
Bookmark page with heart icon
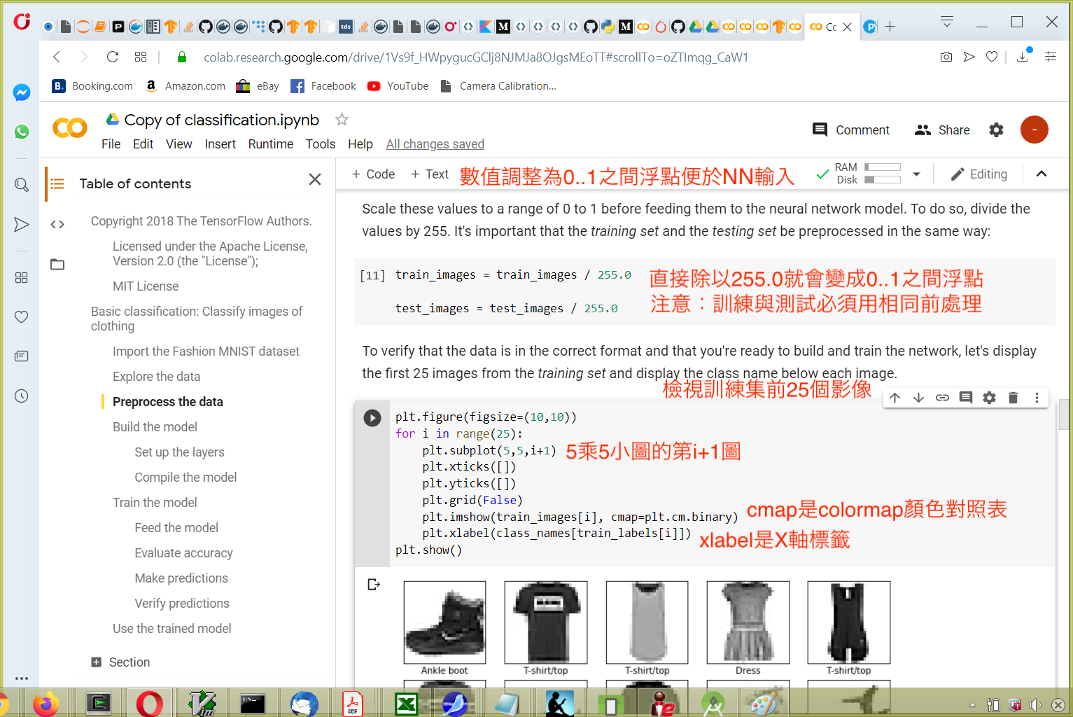[992, 57]
